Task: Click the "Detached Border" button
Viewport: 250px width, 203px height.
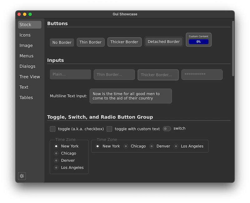Action: point(163,41)
